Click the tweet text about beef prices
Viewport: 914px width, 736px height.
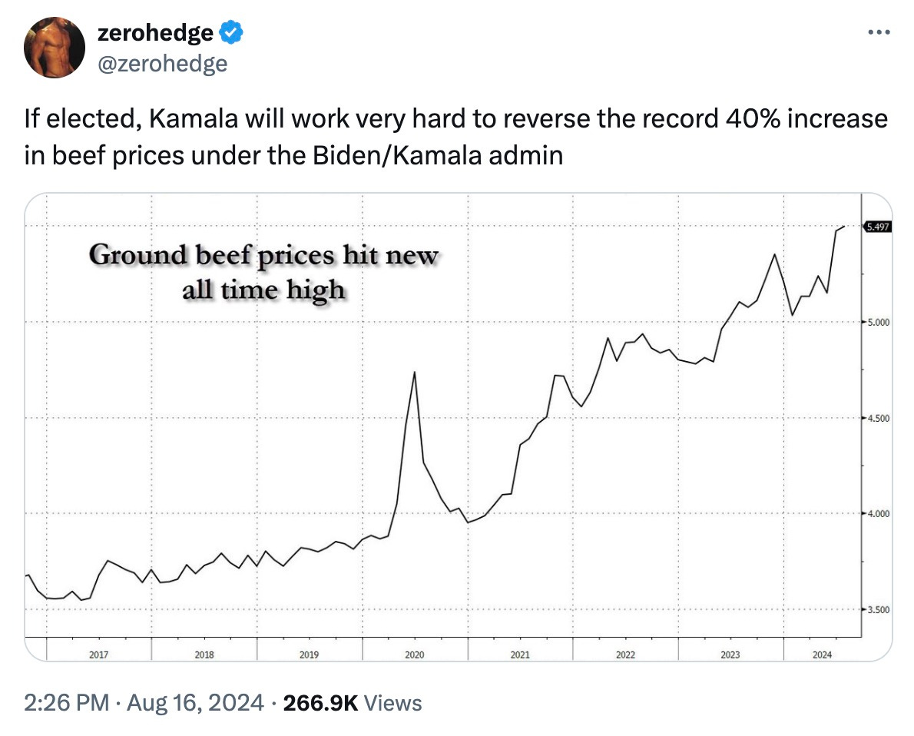tap(455, 137)
